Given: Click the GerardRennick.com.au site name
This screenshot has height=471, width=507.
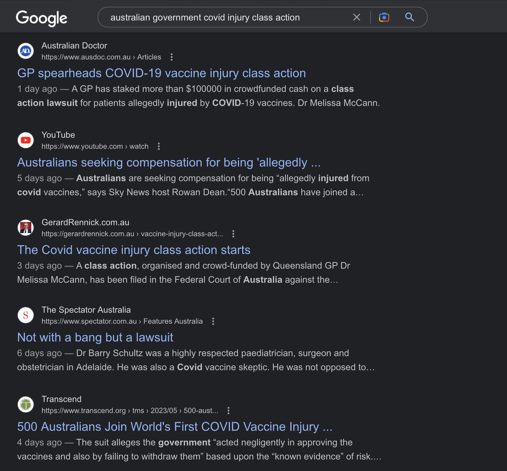Looking at the screenshot, I should coord(85,222).
